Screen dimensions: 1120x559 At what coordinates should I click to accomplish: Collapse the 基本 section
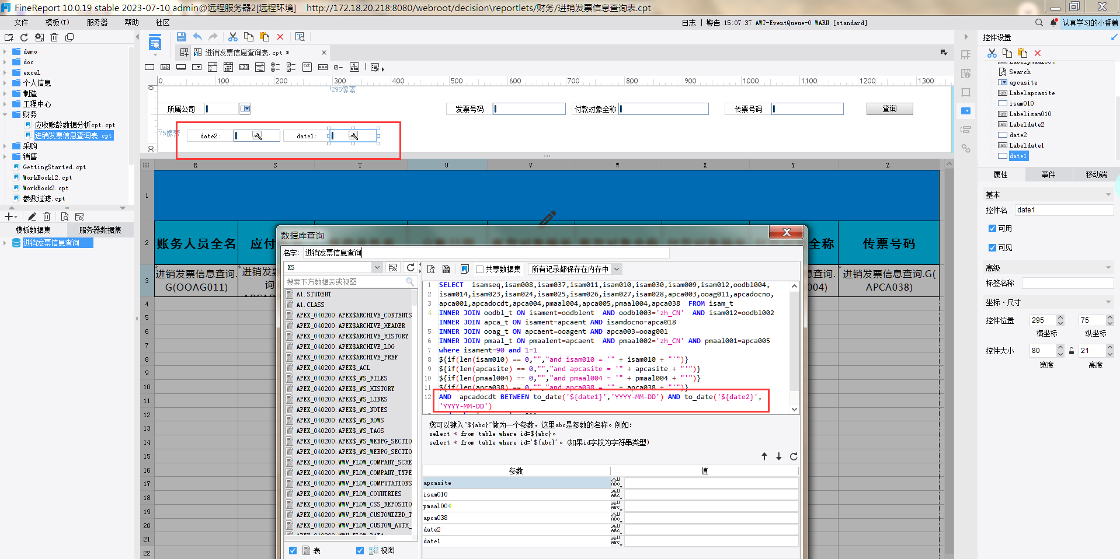1108,195
